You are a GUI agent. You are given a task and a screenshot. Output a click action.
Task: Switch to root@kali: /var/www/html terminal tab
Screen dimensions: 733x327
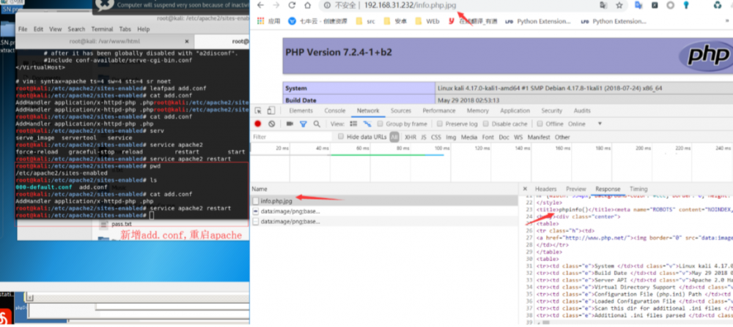(104, 41)
